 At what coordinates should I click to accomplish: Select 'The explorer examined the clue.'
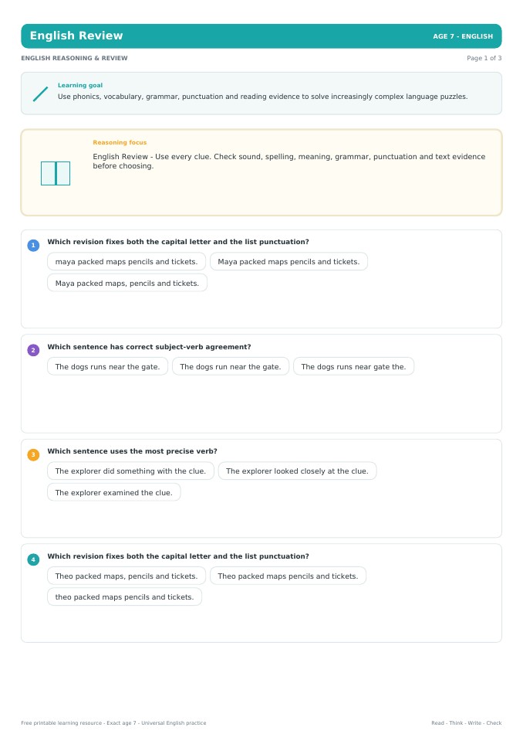113,492
